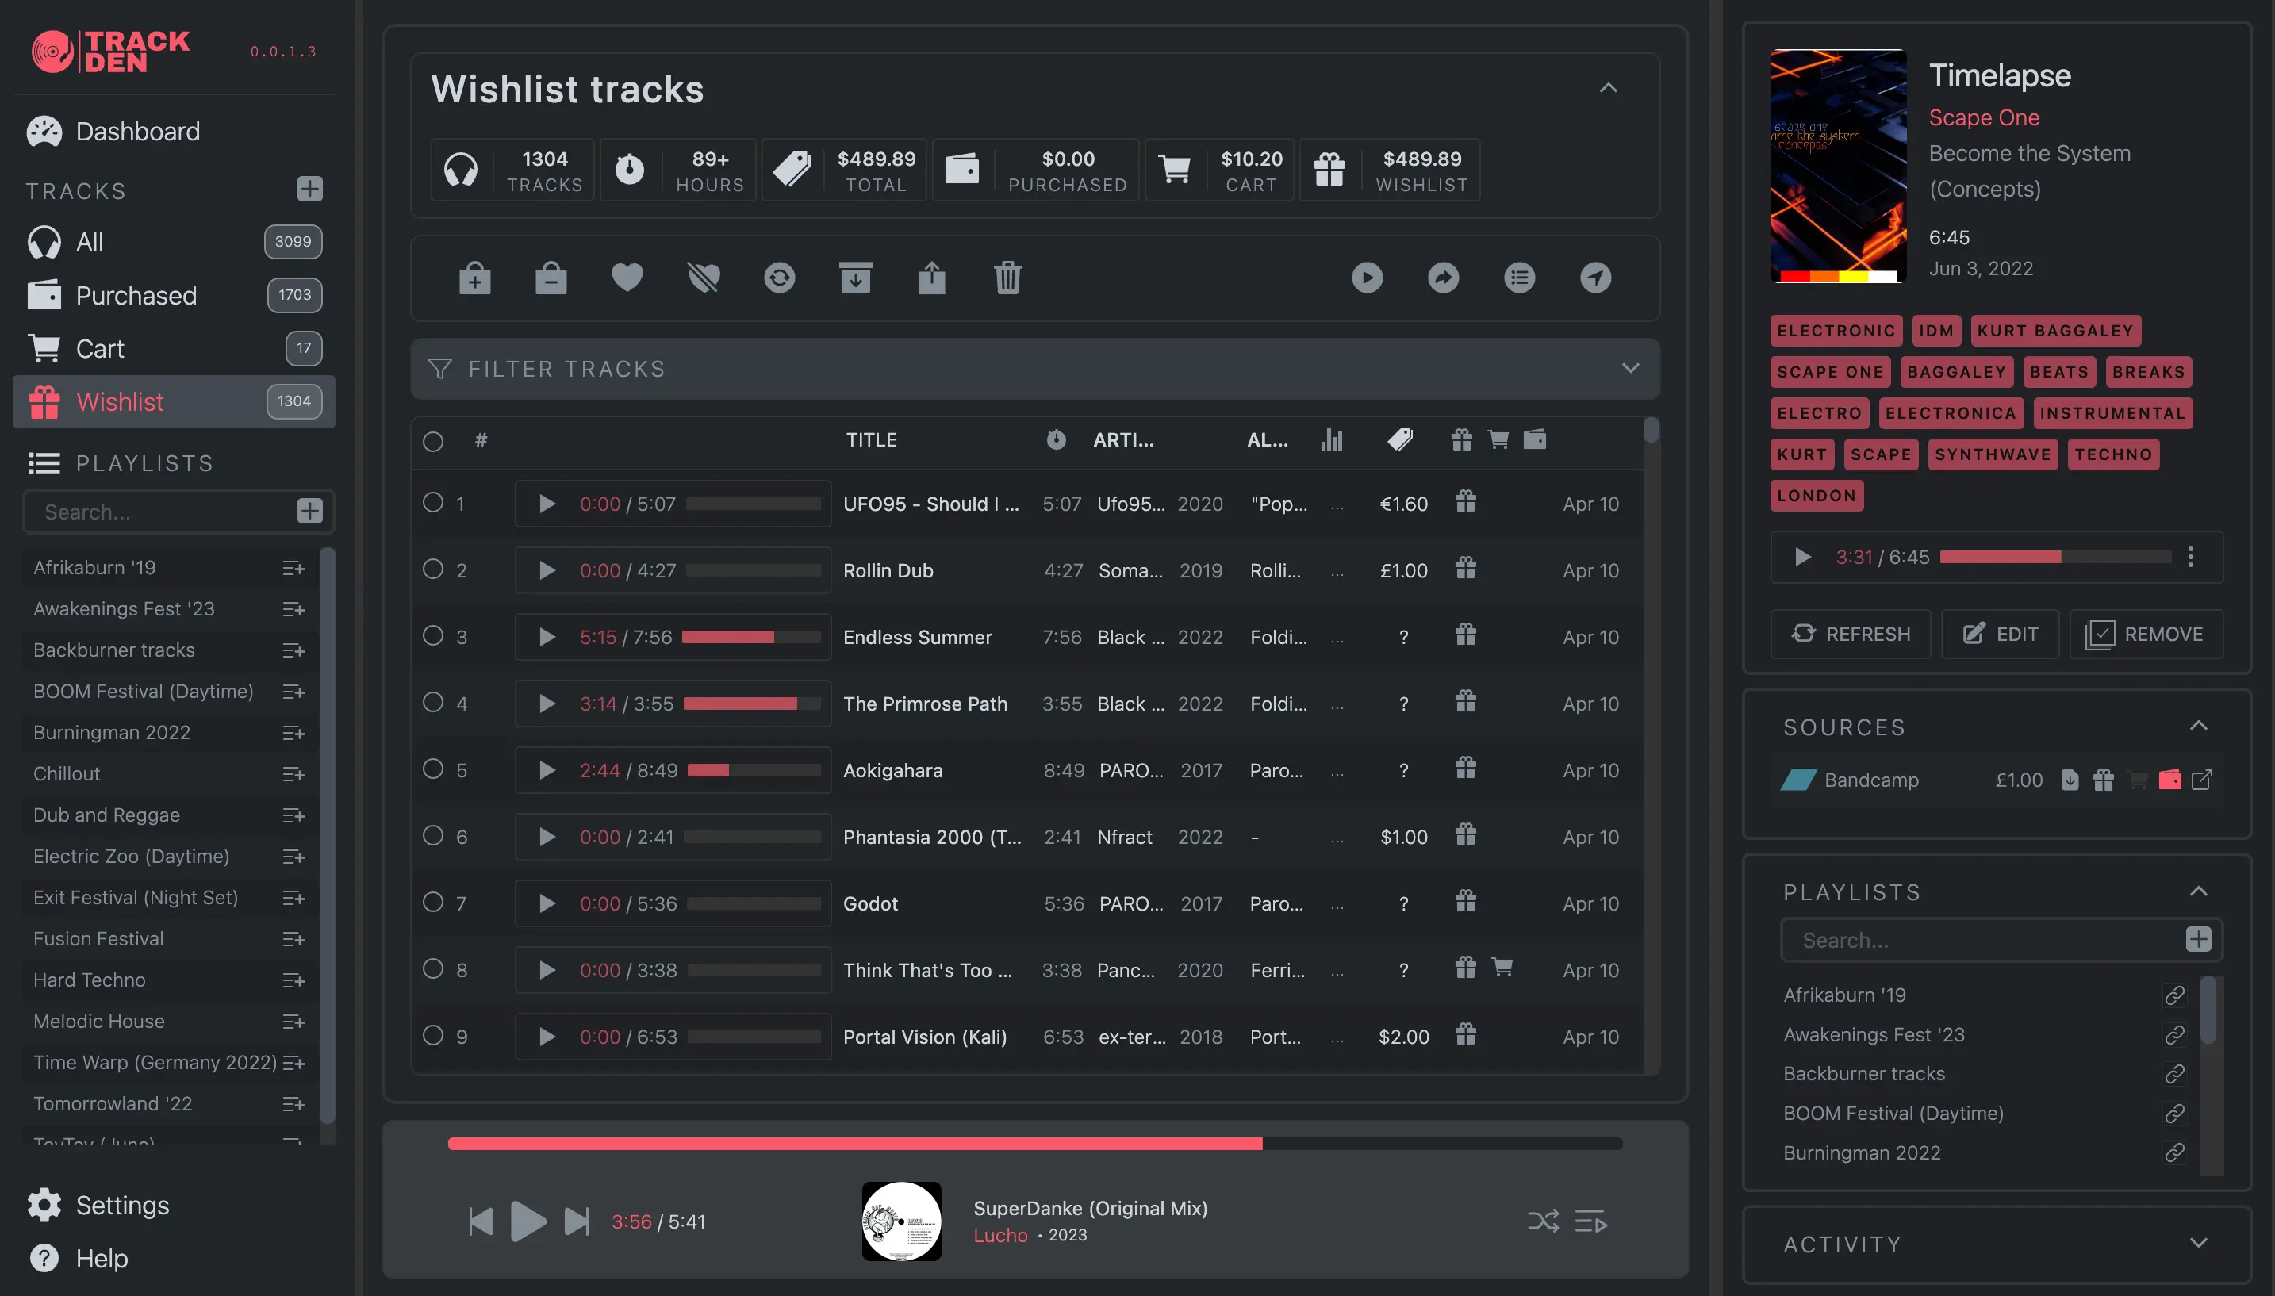The width and height of the screenshot is (2275, 1296).
Task: Collapse the SOURCES section in right panel
Action: coord(2198,726)
